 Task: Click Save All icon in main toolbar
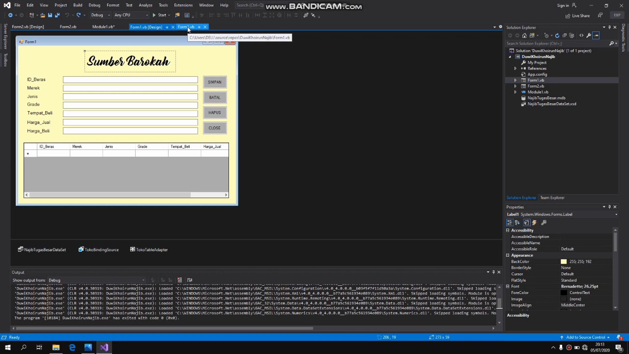point(57,15)
